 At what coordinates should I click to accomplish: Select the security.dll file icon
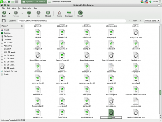coord(136,78)
